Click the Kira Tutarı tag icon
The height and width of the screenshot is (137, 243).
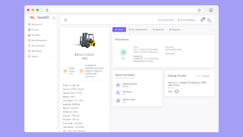118,93
